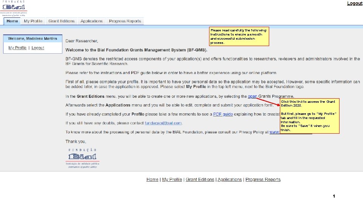
Task: Open My Profile link in welcome box
Action: point(17,48)
